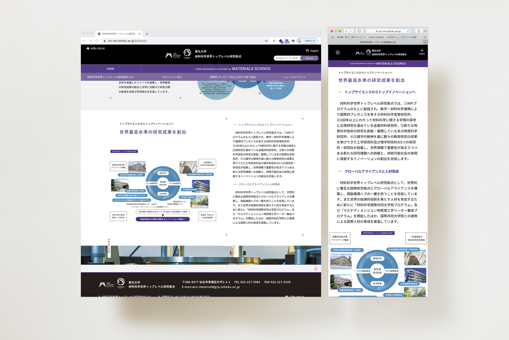
Task: Click the Chrome address bar URL
Action: [127, 41]
